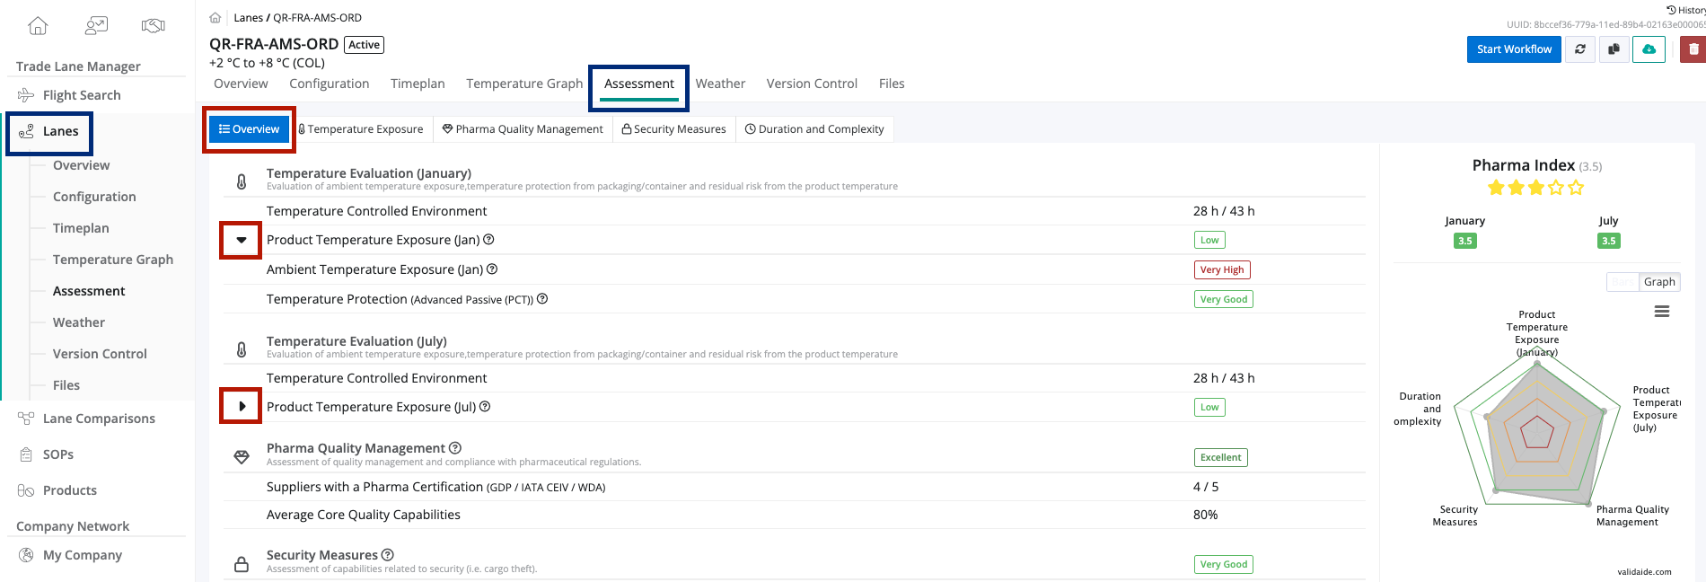1706x582 pixels.
Task: Click help icon beside Security Measures heading
Action: pyautogui.click(x=388, y=555)
